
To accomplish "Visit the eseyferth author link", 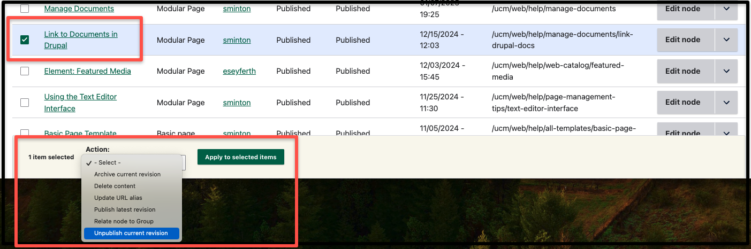I will click(239, 71).
